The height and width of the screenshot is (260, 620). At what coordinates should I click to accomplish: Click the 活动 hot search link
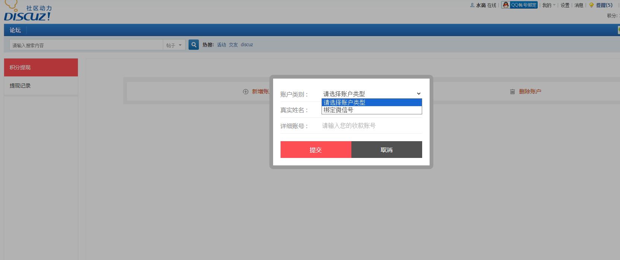tap(221, 45)
